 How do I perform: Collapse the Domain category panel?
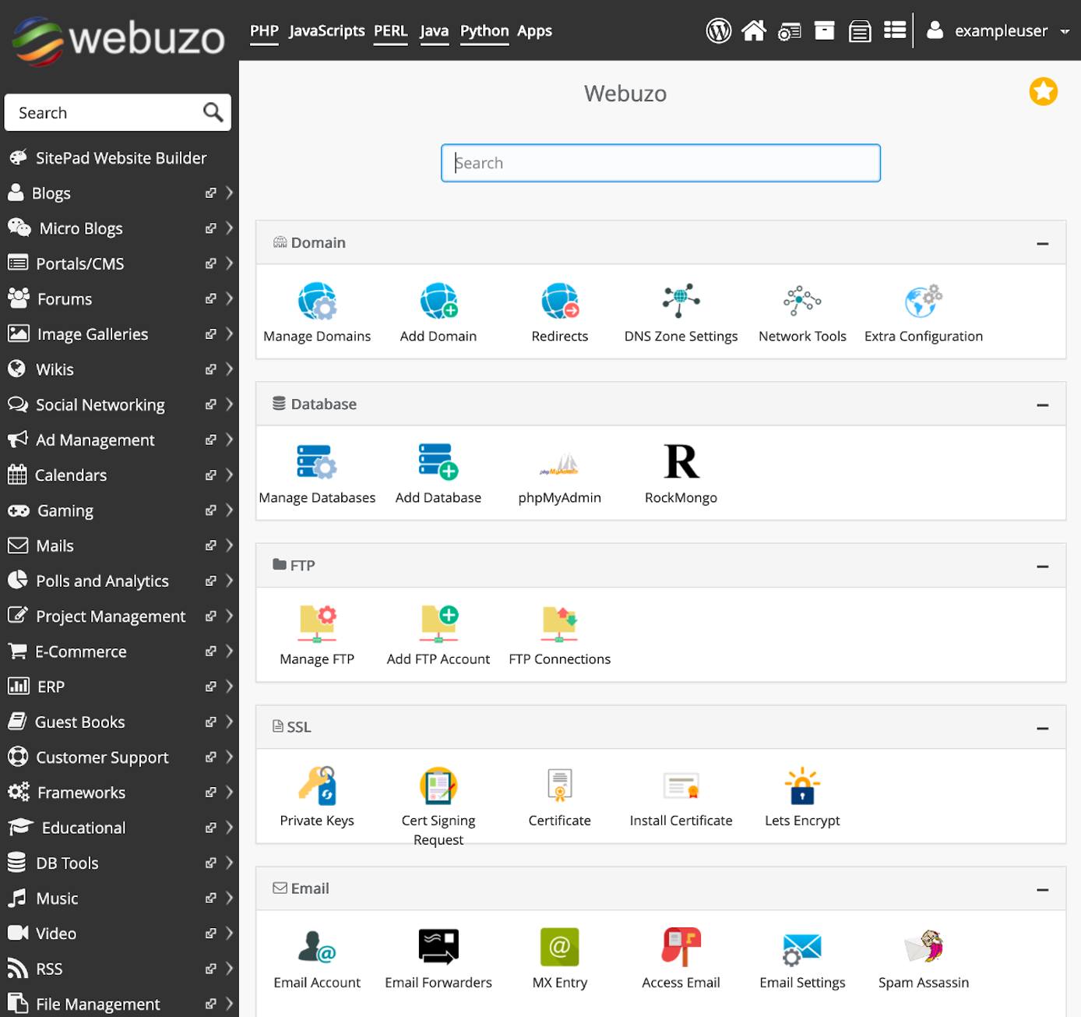1043,243
